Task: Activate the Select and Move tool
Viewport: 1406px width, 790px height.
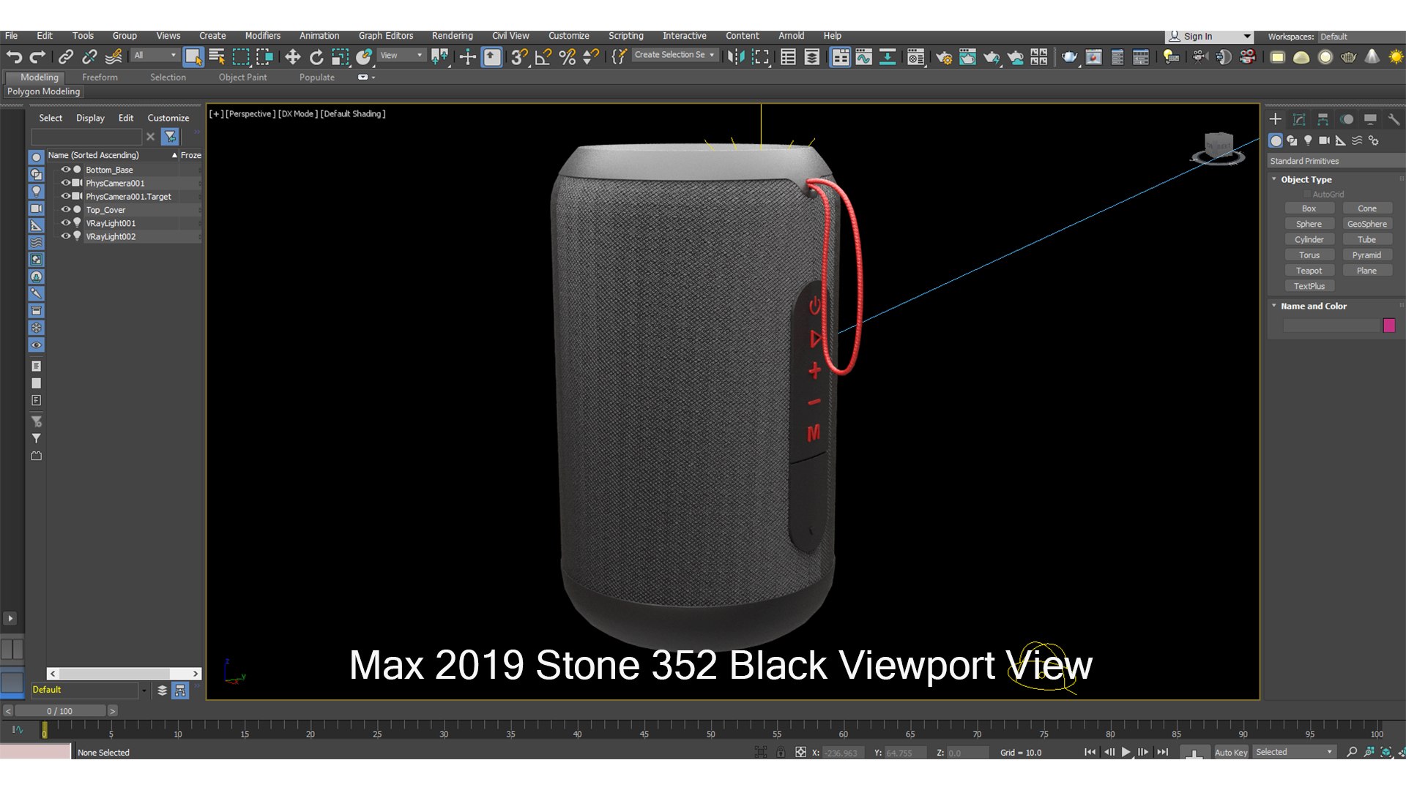Action: (293, 56)
